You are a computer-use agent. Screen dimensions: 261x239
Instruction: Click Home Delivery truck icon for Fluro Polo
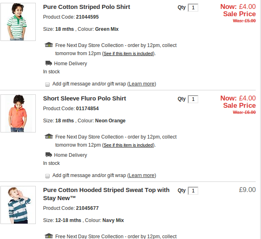(x=48, y=155)
